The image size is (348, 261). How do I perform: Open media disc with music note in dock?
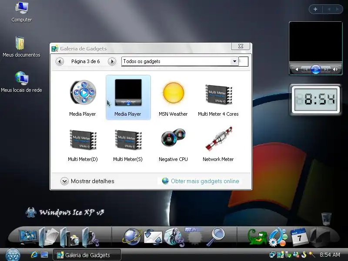[x=174, y=237]
